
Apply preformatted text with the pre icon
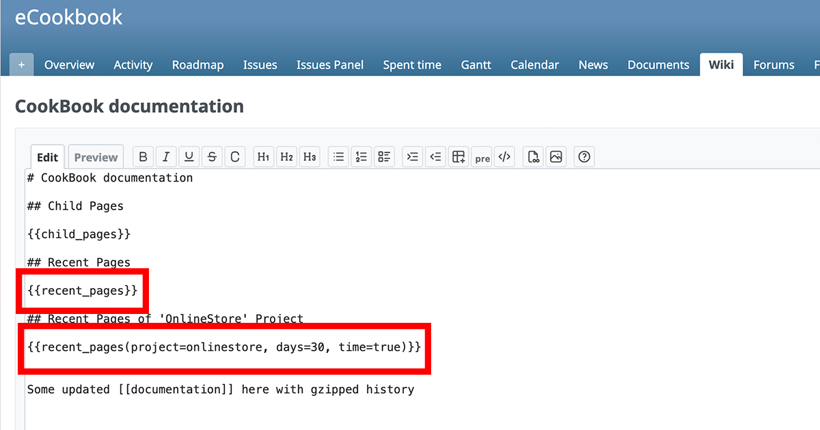click(x=482, y=156)
